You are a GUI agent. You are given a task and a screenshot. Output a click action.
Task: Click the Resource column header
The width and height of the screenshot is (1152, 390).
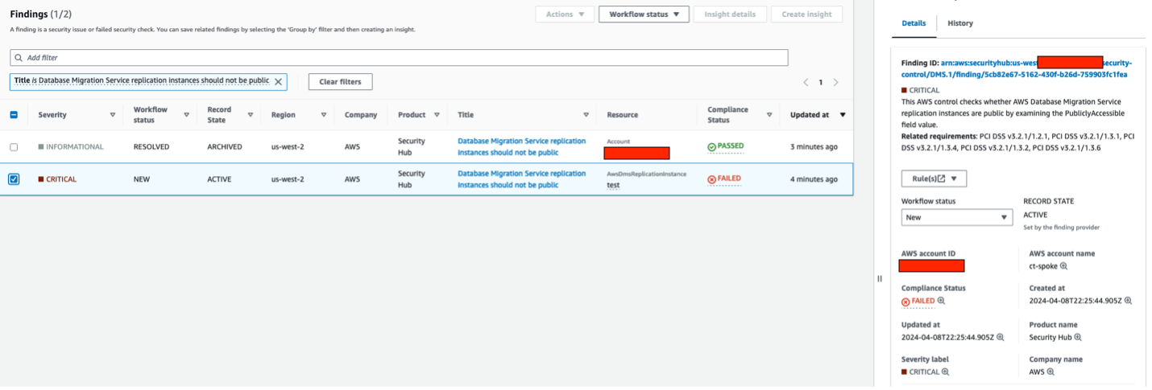coord(623,115)
